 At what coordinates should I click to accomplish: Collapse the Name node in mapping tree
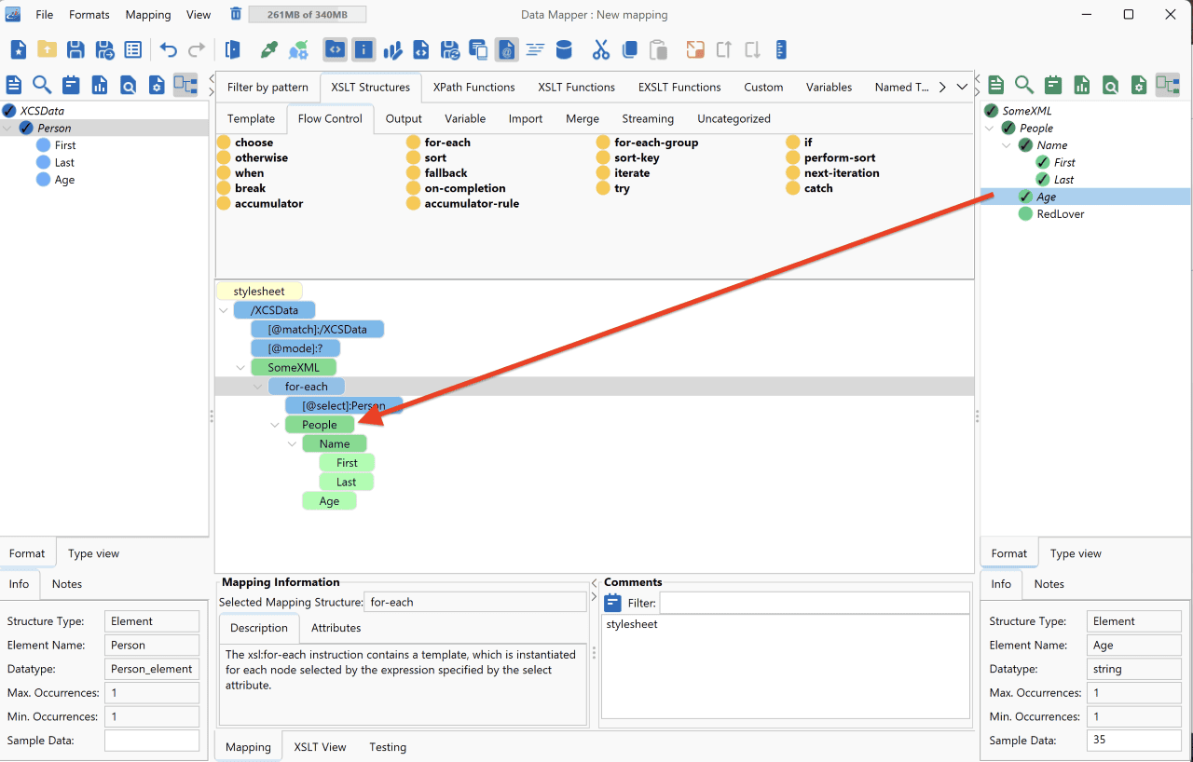tap(293, 444)
